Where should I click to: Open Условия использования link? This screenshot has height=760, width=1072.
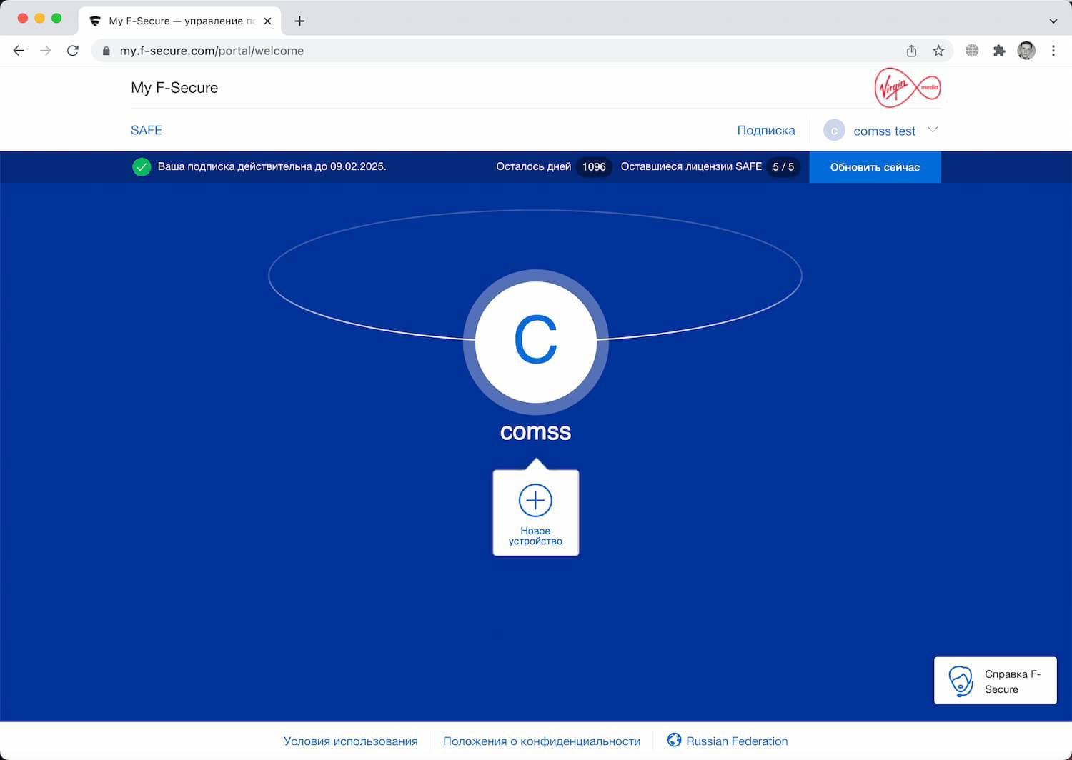[351, 741]
